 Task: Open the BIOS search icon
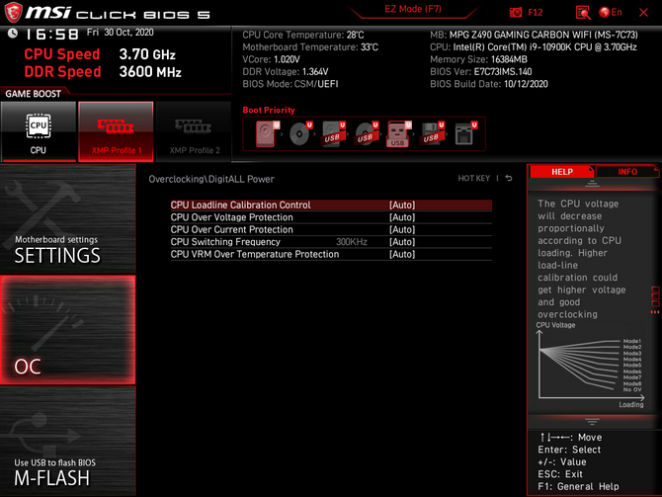coord(583,12)
